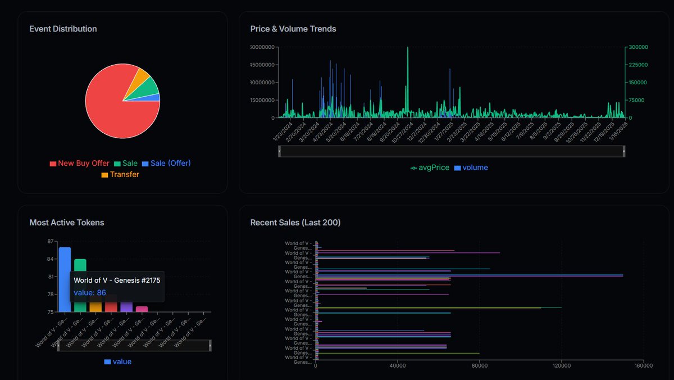The image size is (674, 380).
Task: Toggle the Transfer legend item
Action: (120, 174)
